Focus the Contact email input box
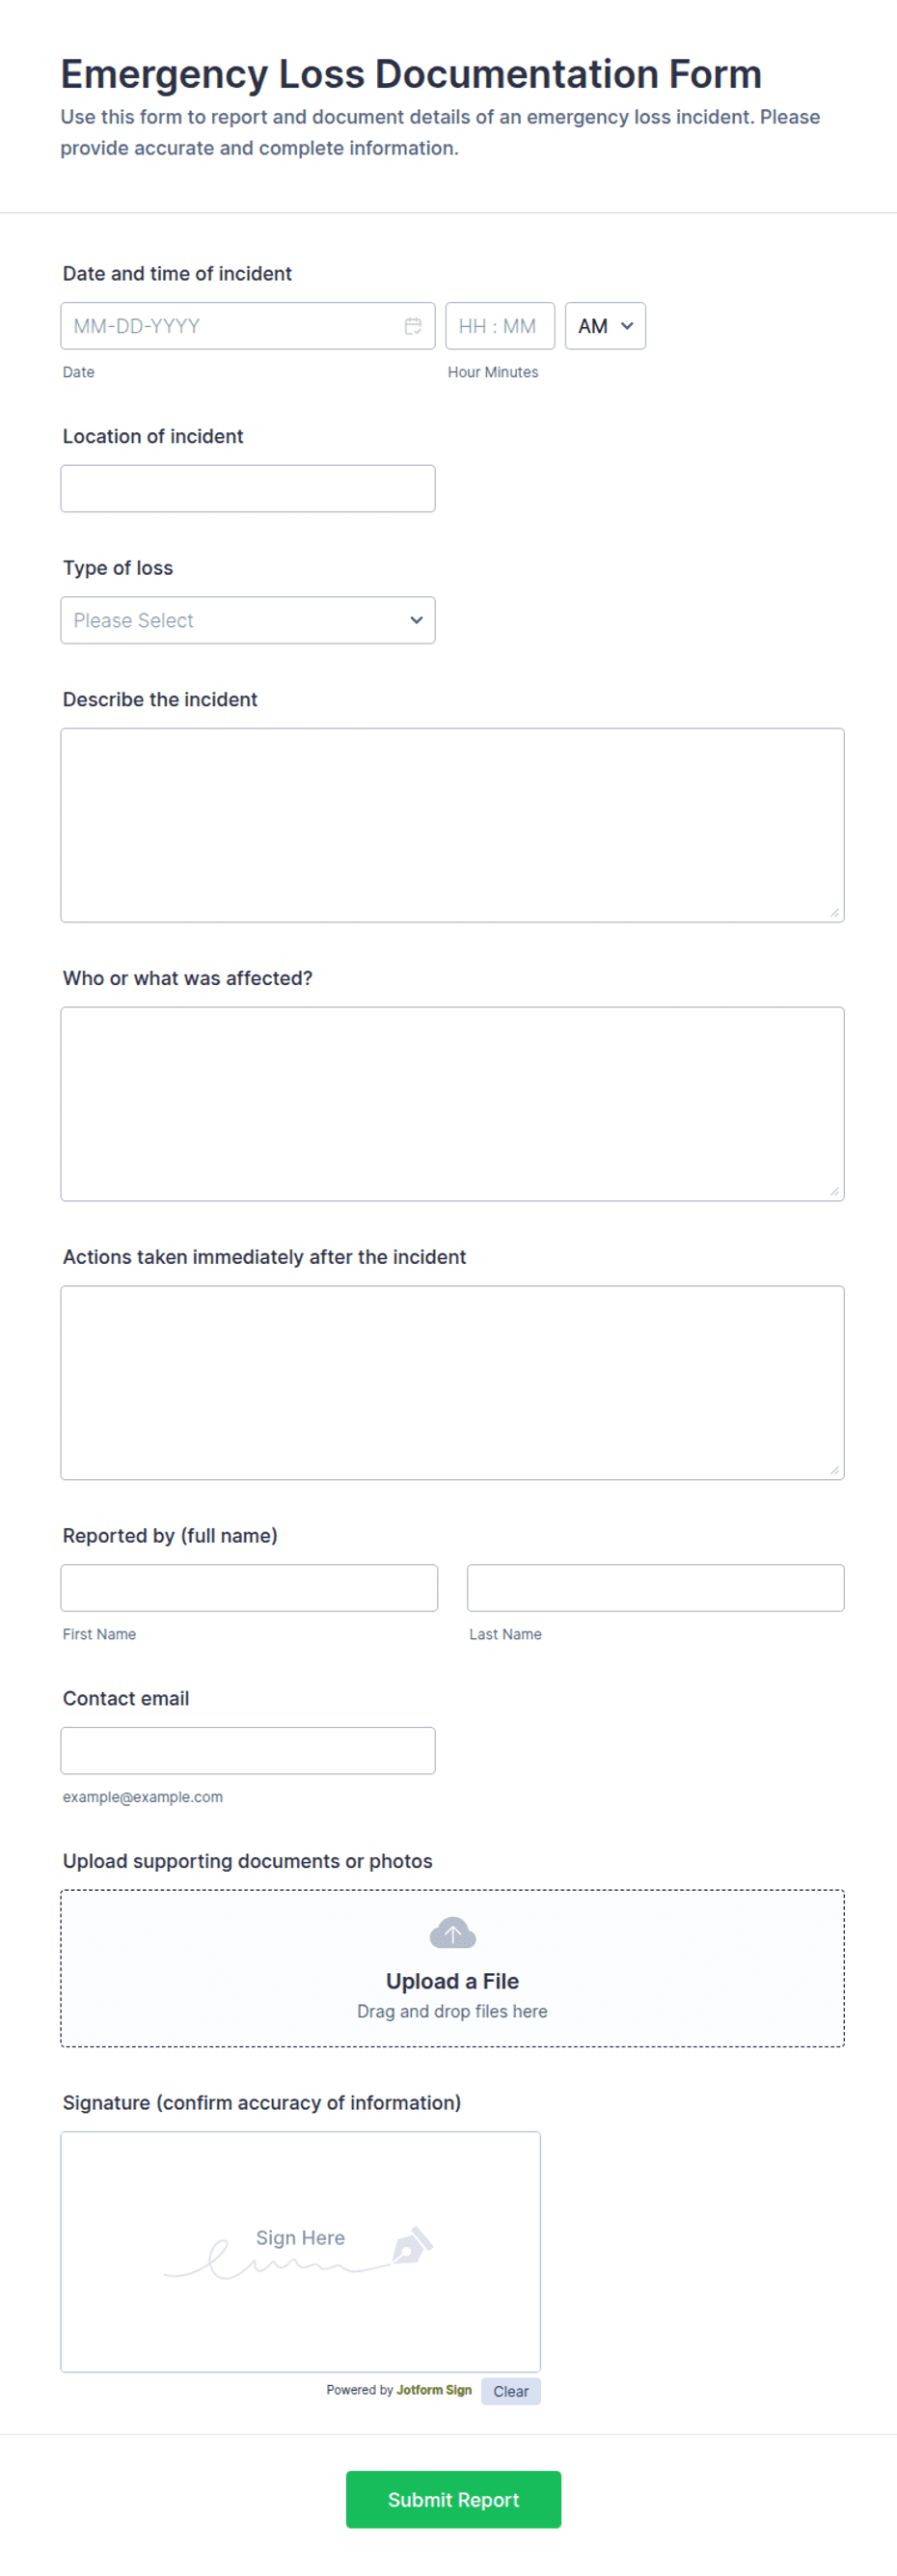Screen dimensions: 897x2576 point(248,1751)
